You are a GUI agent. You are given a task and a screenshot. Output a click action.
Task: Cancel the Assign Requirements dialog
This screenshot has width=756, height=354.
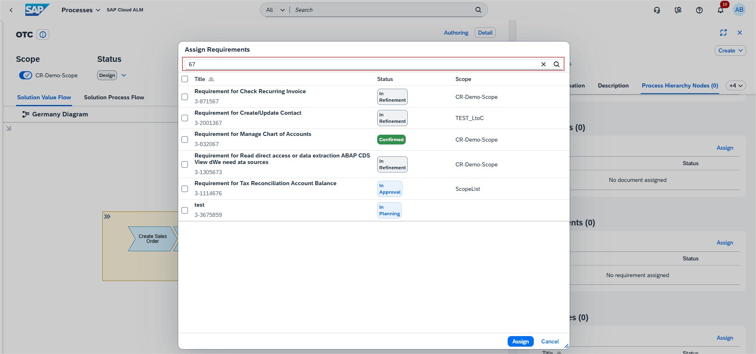[x=550, y=341]
